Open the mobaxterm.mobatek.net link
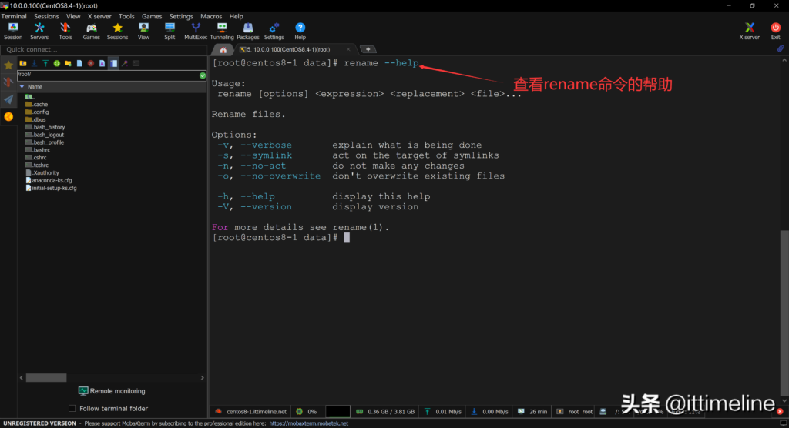 308,423
